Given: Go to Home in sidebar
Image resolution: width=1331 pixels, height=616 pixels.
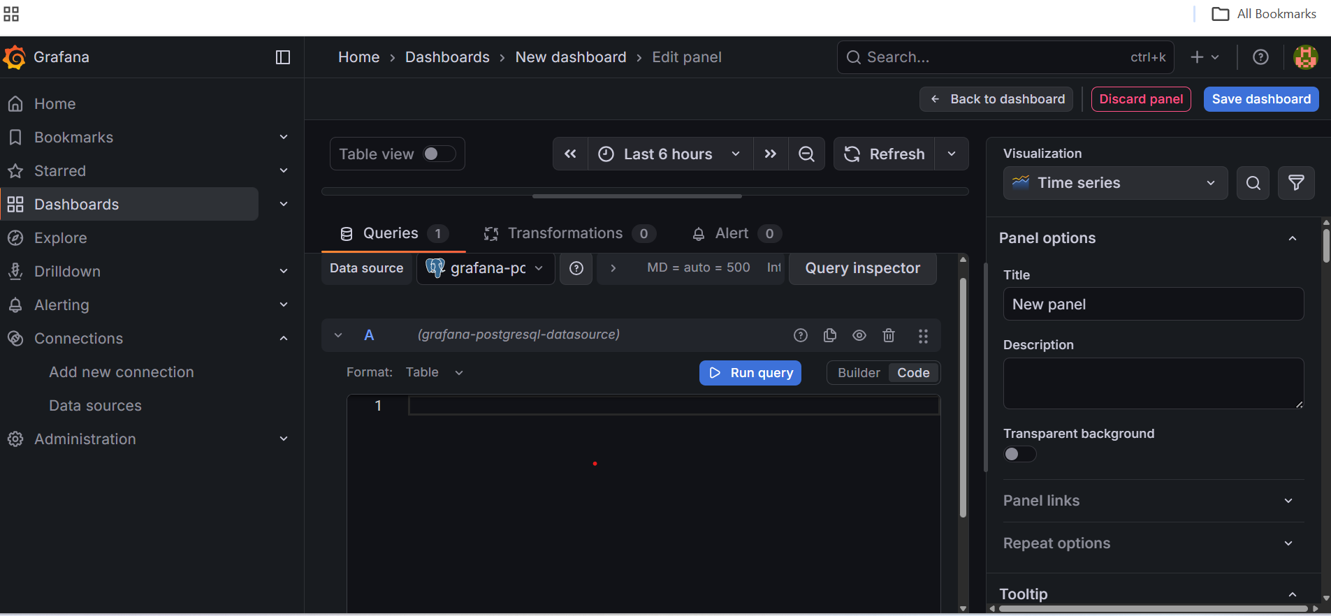Looking at the screenshot, I should click(x=55, y=104).
